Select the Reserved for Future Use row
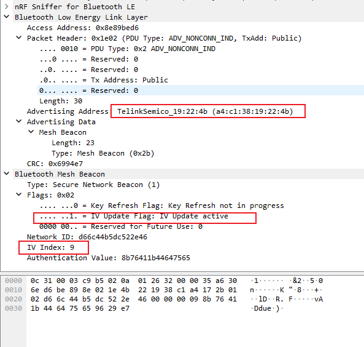 pos(121,226)
